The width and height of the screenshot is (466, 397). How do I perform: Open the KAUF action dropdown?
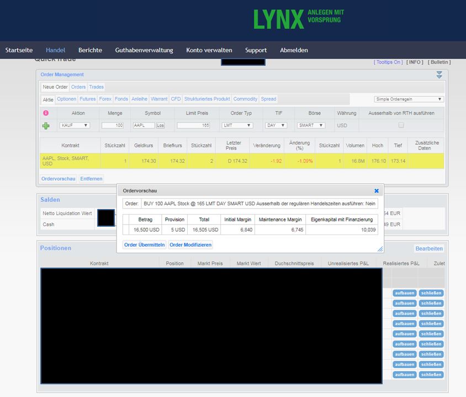click(75, 126)
